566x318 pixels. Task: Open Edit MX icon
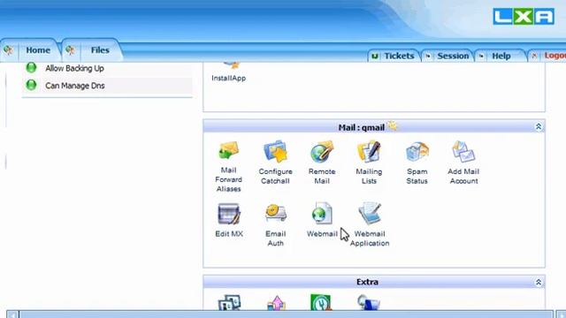click(229, 214)
